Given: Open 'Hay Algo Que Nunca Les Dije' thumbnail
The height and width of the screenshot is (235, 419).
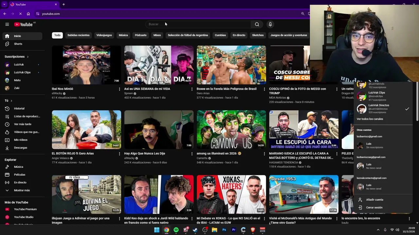Looking at the screenshot, I should [x=159, y=130].
